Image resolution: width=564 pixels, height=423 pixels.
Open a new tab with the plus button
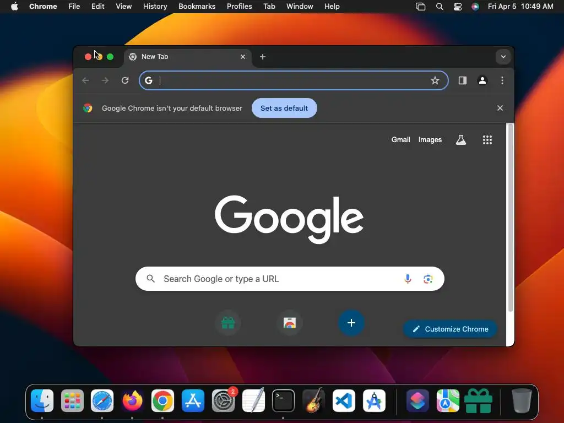(x=263, y=57)
